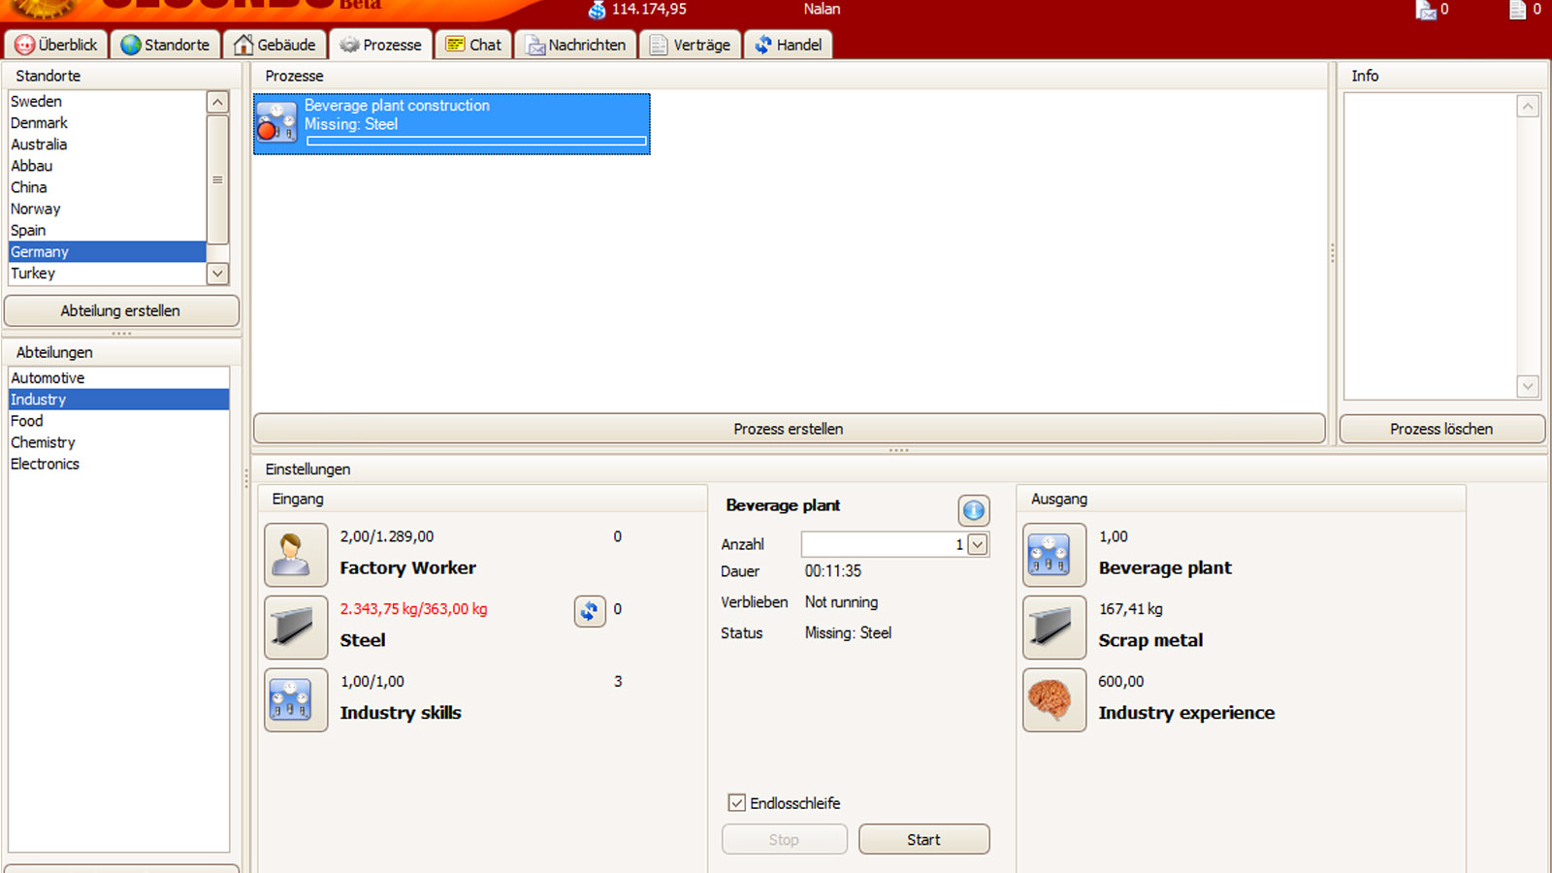Viewport: 1552px width, 873px height.
Task: Click the Prozess erstellen button
Action: pos(788,429)
